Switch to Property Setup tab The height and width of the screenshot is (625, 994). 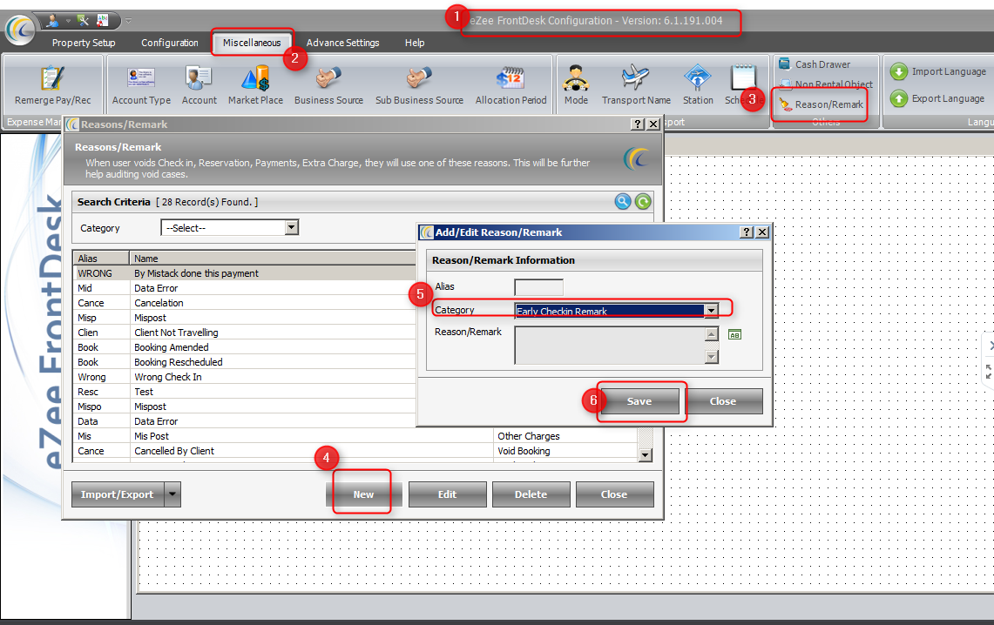[x=84, y=43]
